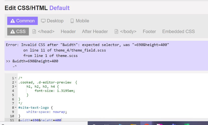Click the "Error: Invalid CSS after" message line
208x125 pixels.
88,45
